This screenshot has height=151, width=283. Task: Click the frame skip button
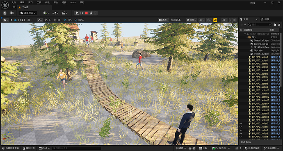[82, 13]
